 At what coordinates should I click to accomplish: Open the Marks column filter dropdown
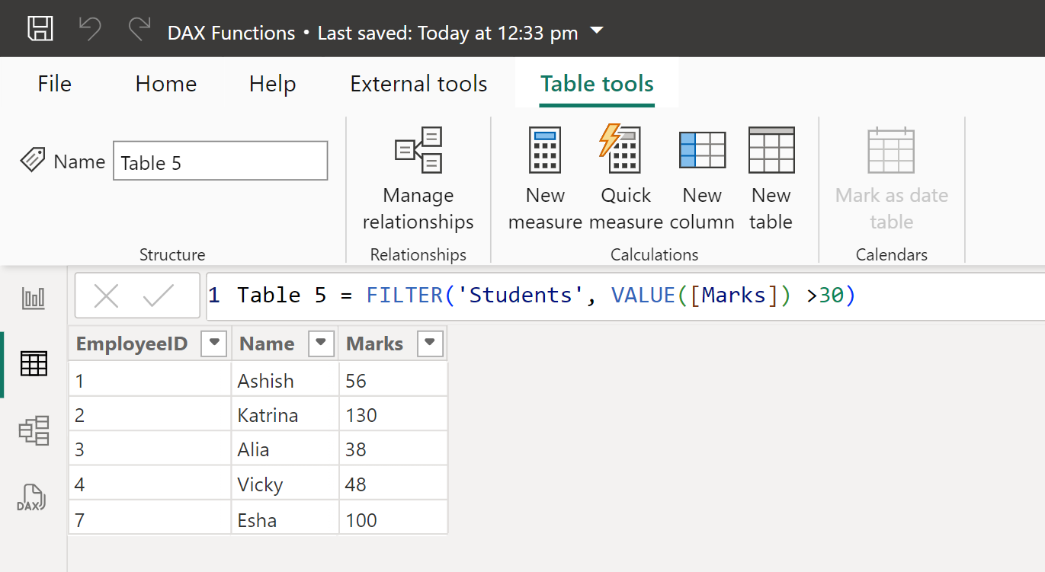[429, 343]
